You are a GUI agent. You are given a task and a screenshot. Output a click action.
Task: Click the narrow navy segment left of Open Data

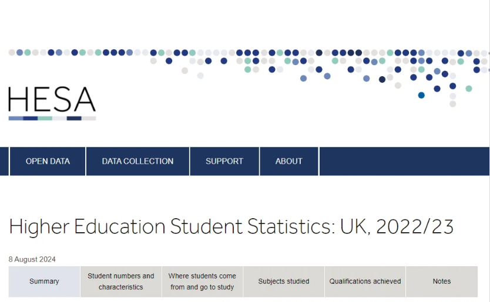pyautogui.click(x=4, y=161)
